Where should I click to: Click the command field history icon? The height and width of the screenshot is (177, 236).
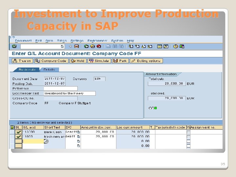[62, 47]
